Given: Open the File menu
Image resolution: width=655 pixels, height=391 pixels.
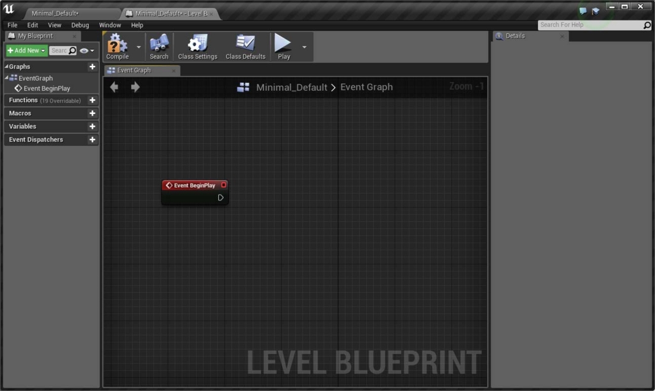Looking at the screenshot, I should coord(13,25).
